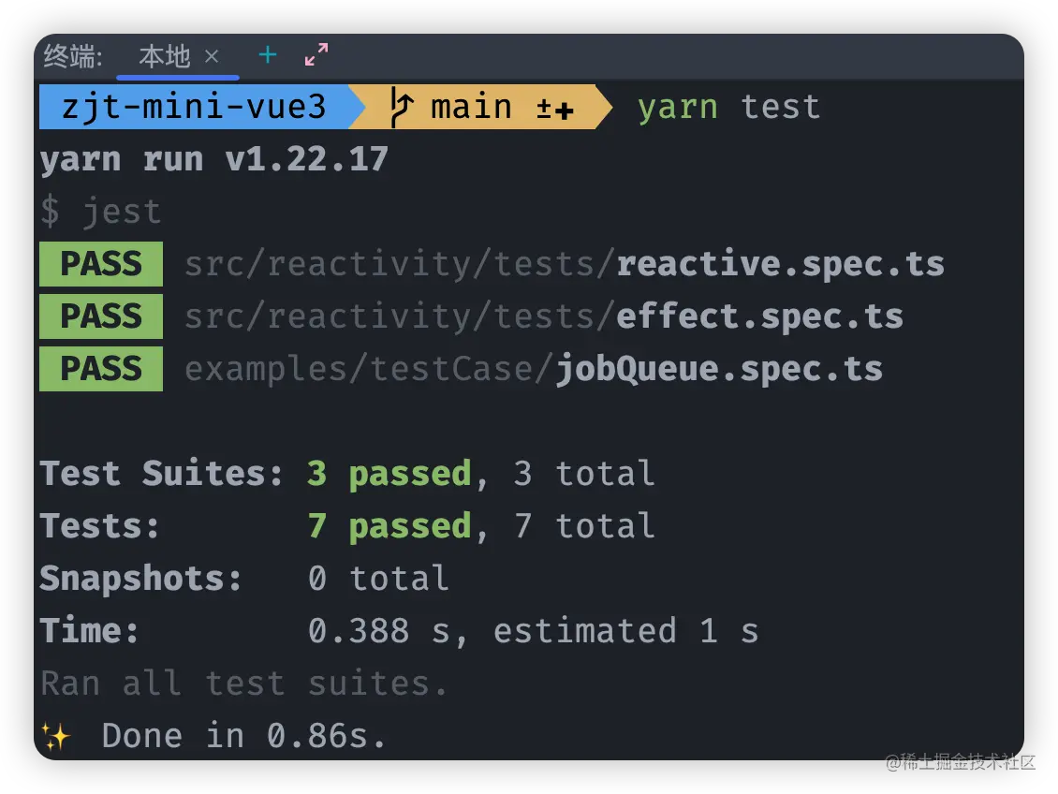Open effect.spec.ts file path
The height and width of the screenshot is (794, 1058).
click(544, 316)
